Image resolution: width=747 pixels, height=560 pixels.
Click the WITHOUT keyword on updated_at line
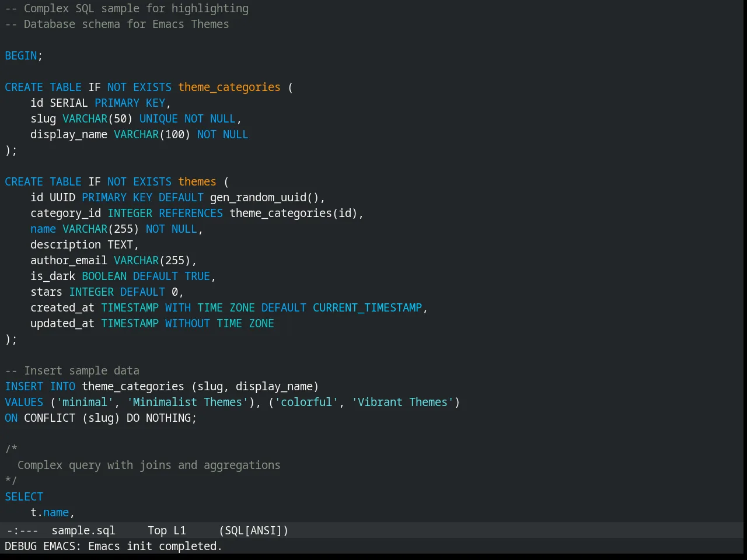point(187,324)
